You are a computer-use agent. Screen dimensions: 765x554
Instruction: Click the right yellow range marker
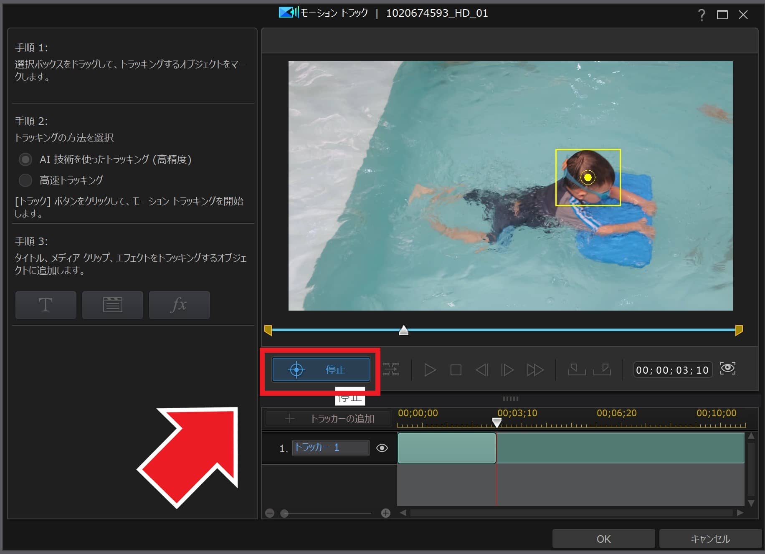(x=739, y=330)
